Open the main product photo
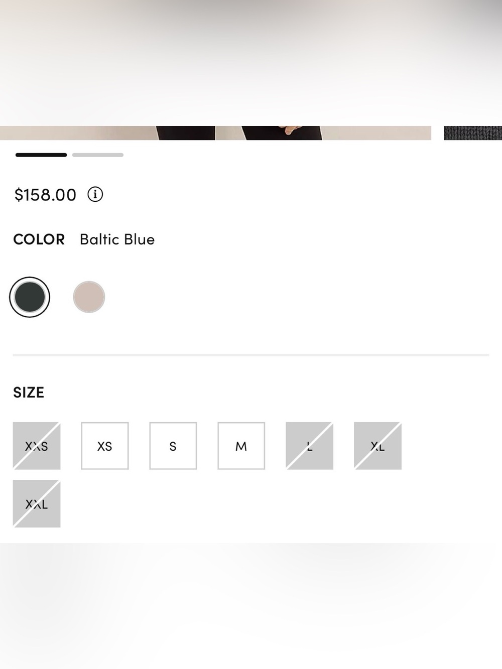This screenshot has width=502, height=669. 107,133
